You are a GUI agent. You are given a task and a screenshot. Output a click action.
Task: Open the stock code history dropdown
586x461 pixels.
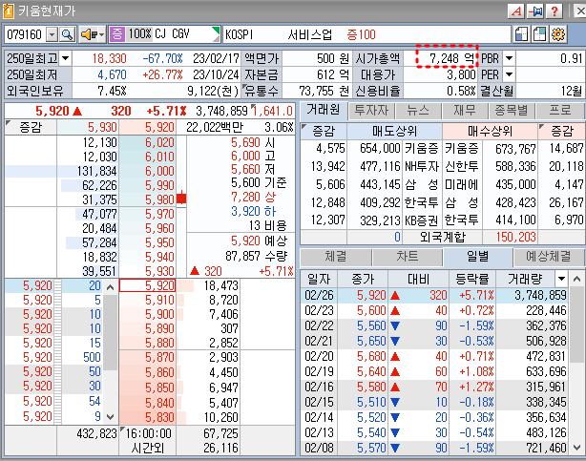(52, 34)
